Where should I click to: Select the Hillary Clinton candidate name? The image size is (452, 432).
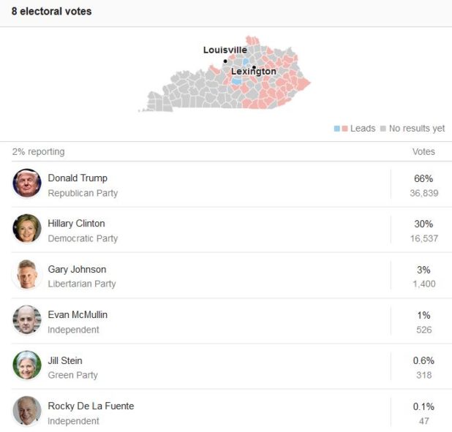pyautogui.click(x=76, y=224)
